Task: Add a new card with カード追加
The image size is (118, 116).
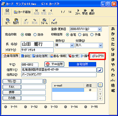Action: (22, 12)
